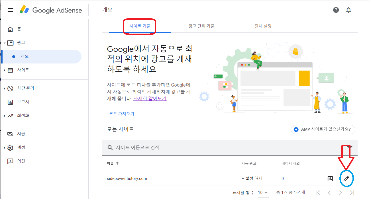Click the 모든 사이트 heading
Viewport: 369px width, 199px height.
click(x=120, y=129)
